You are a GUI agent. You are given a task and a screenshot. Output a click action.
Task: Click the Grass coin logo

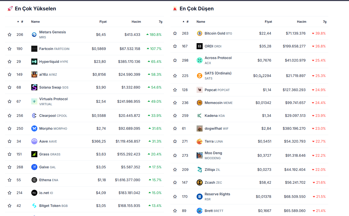34,154
